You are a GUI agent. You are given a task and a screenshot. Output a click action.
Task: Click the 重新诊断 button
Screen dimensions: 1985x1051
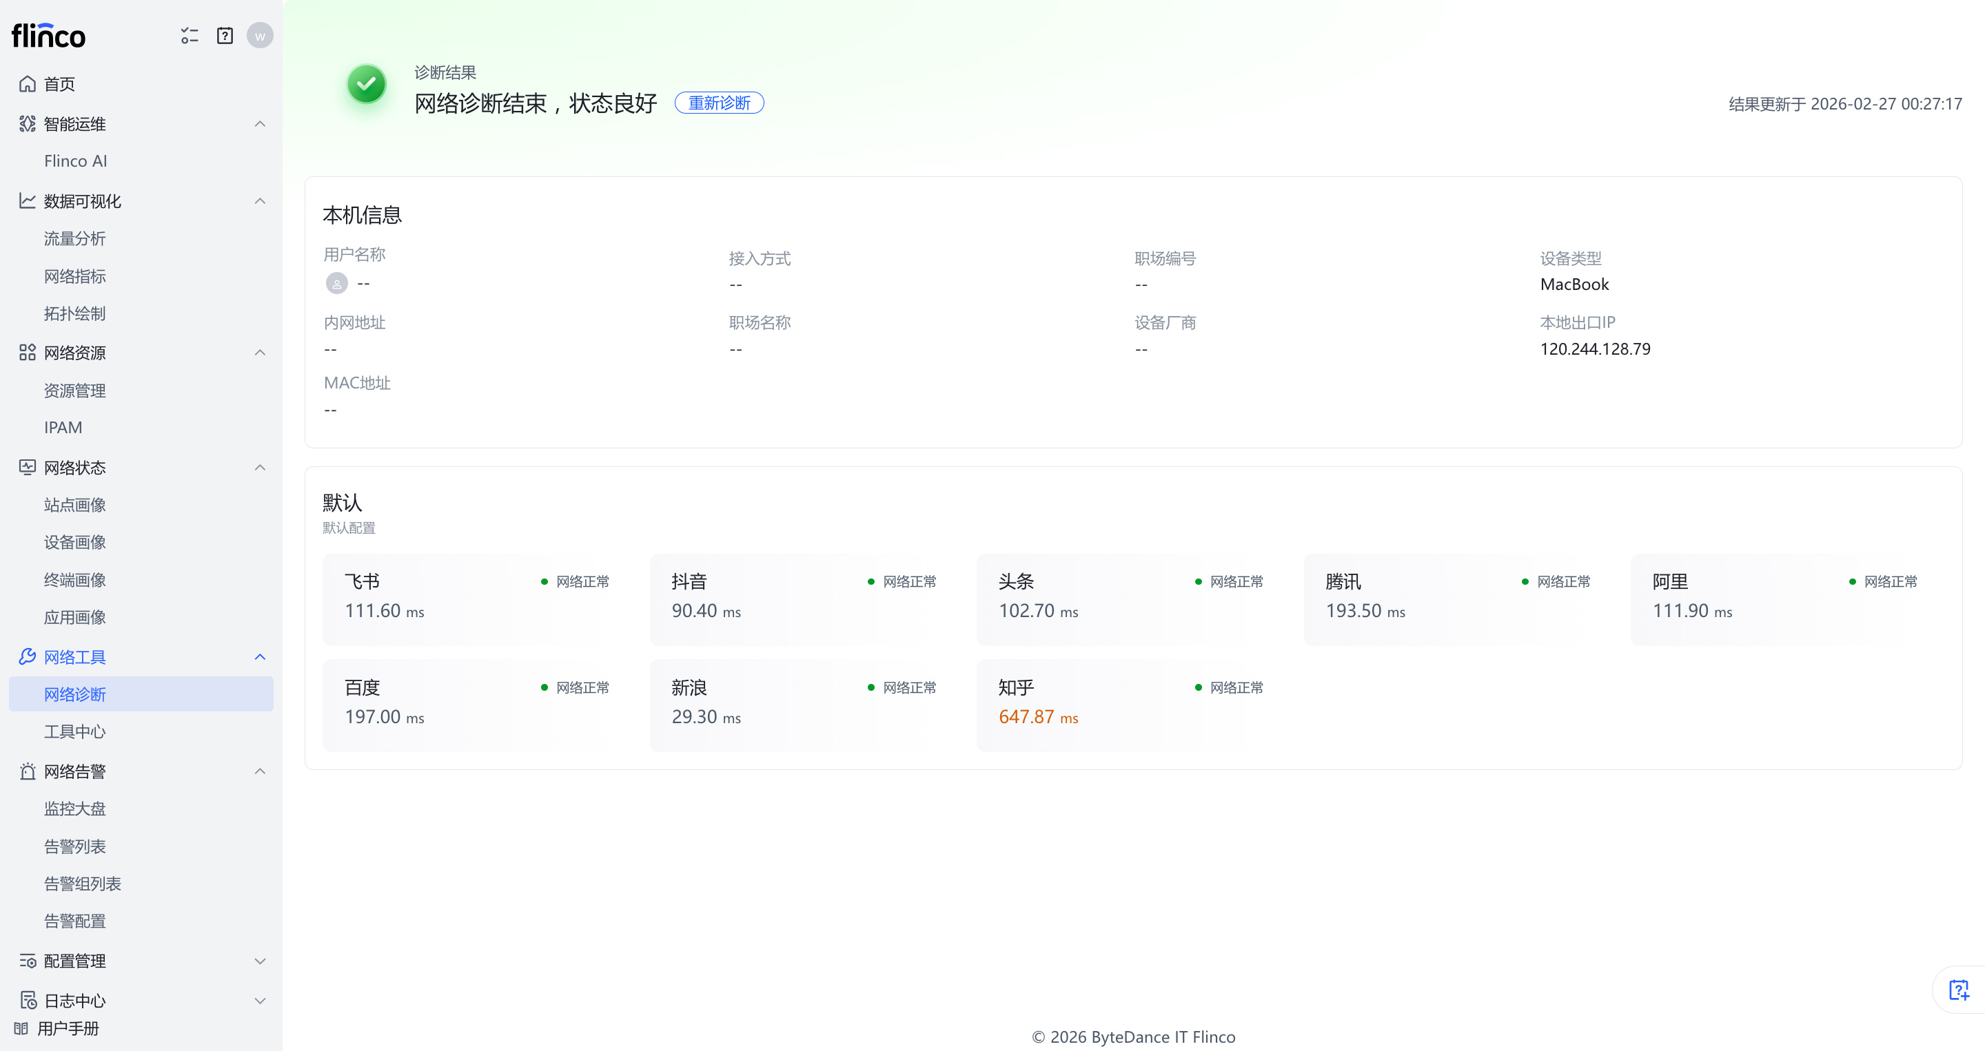(718, 103)
